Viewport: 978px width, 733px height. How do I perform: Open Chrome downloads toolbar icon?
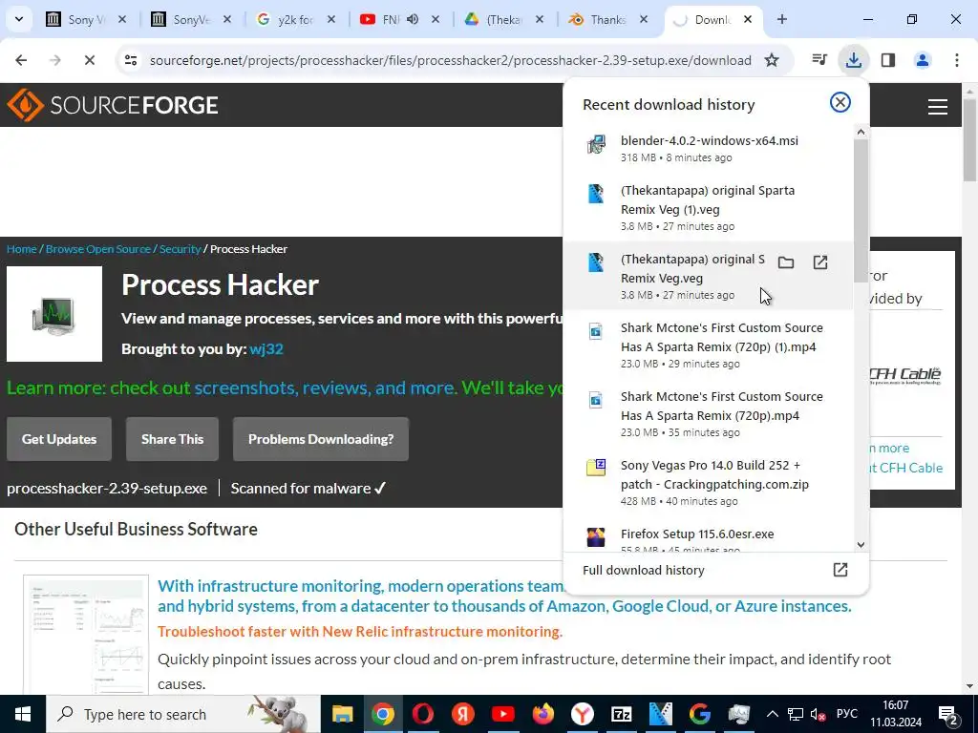click(853, 60)
